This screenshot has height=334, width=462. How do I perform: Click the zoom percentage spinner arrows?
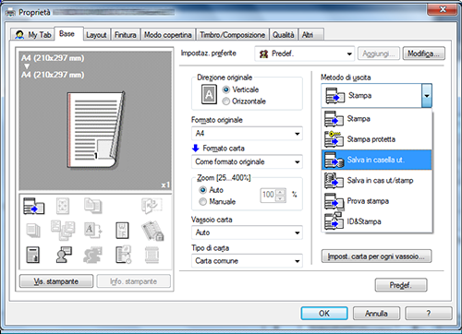(x=280, y=196)
